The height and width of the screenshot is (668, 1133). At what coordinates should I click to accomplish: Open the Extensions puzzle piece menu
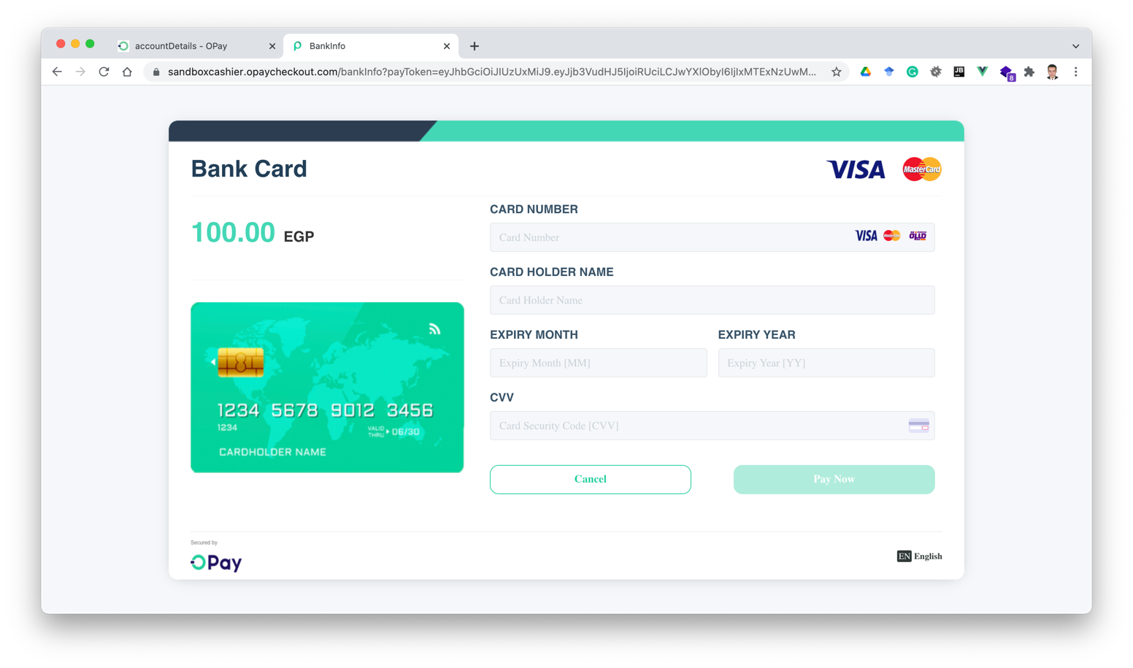[1029, 72]
